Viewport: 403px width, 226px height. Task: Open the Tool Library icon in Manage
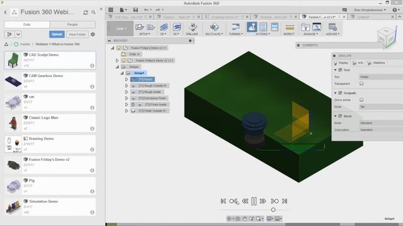305,27
